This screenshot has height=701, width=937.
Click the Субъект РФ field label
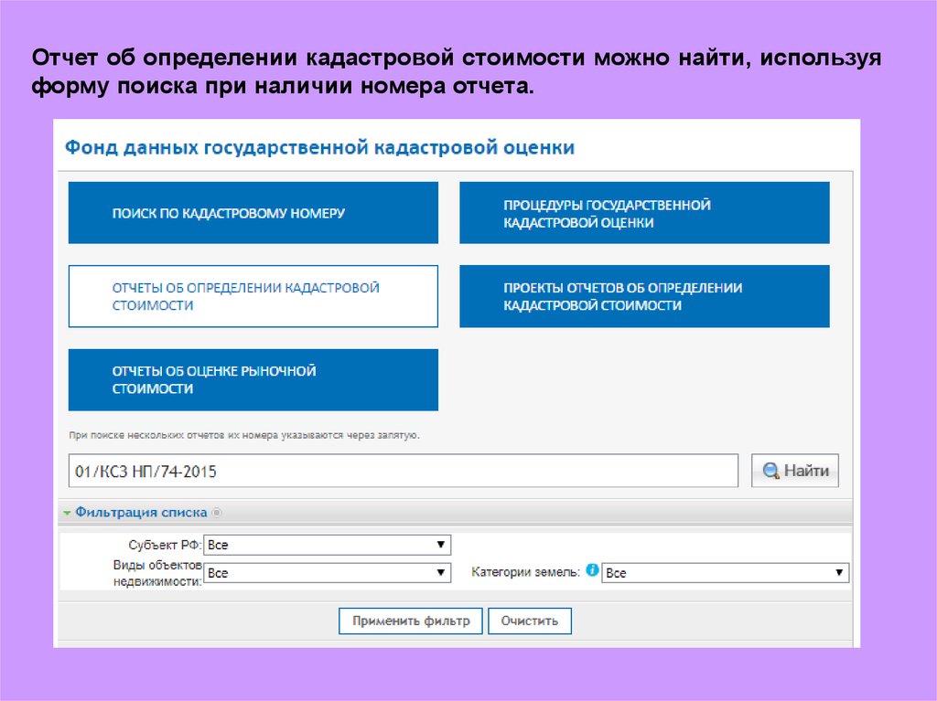[165, 545]
